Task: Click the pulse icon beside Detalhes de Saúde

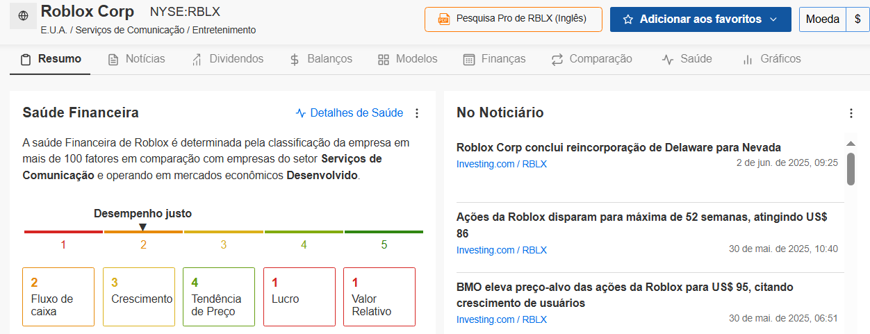Action: 301,112
